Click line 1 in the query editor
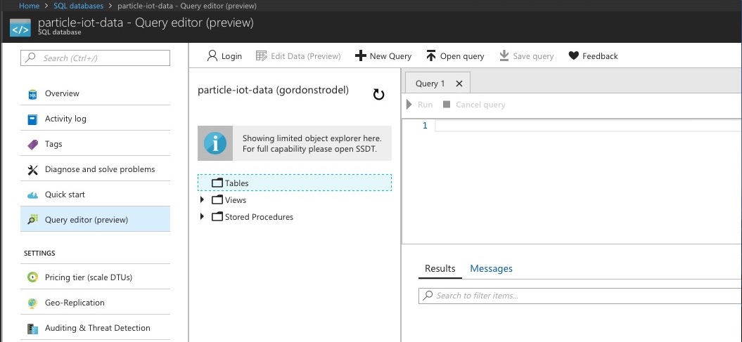Image resolution: width=742 pixels, height=342 pixels. (x=588, y=126)
